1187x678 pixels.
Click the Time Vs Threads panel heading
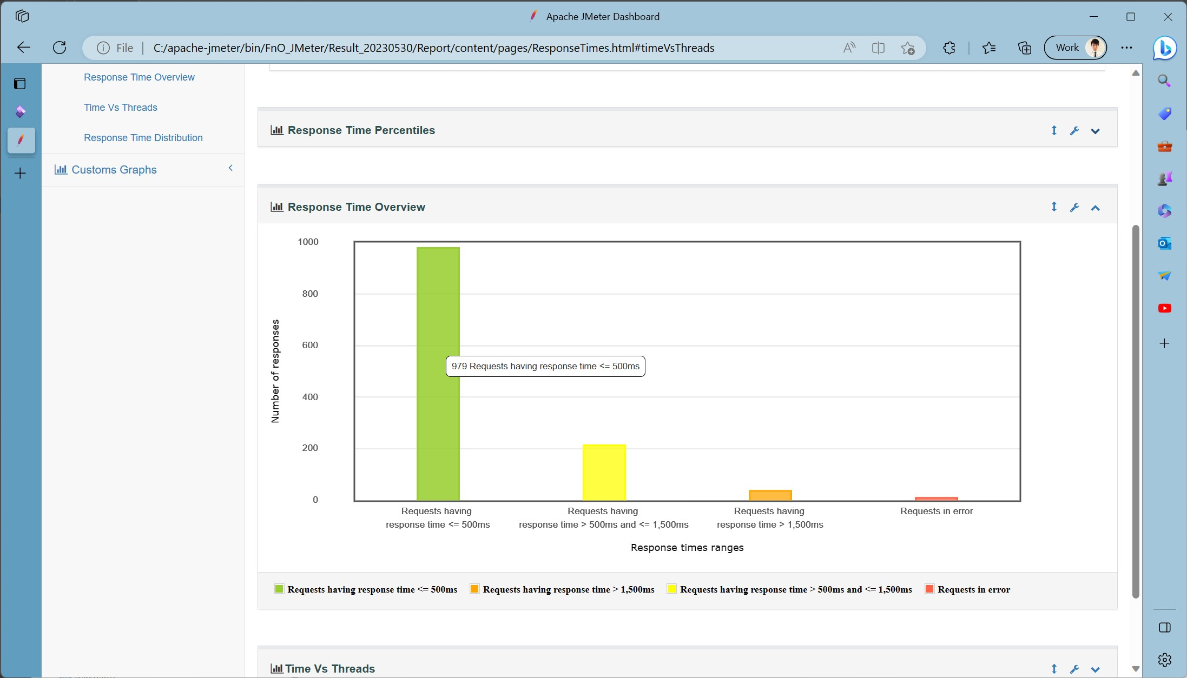330,669
